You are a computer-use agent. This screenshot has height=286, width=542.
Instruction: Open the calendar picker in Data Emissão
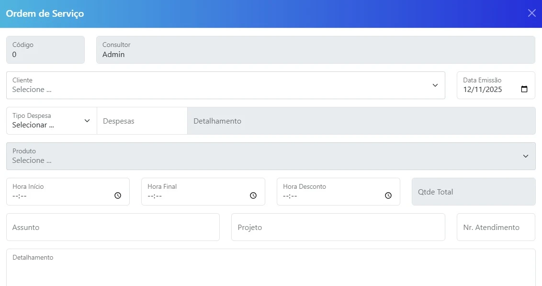click(x=524, y=89)
